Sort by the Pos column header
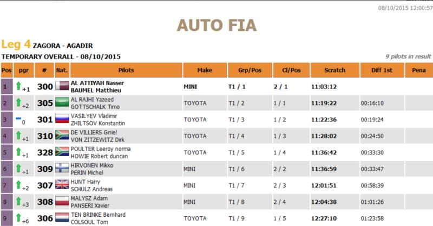This screenshot has width=433, height=226. point(6,70)
